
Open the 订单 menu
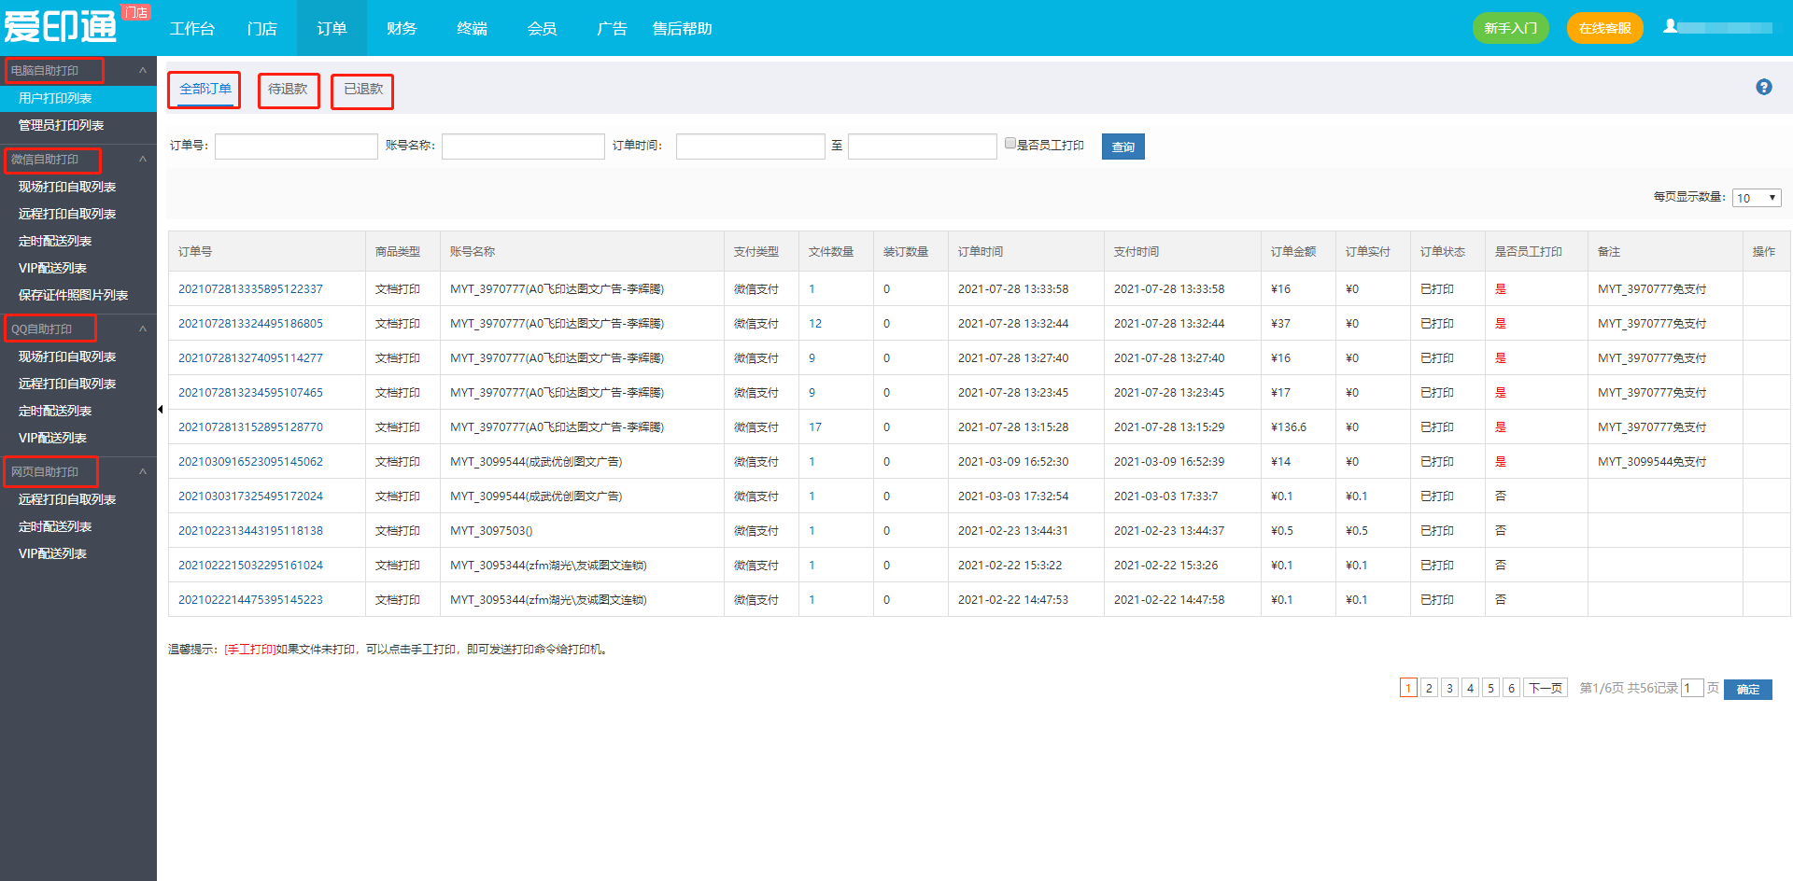[x=332, y=28]
